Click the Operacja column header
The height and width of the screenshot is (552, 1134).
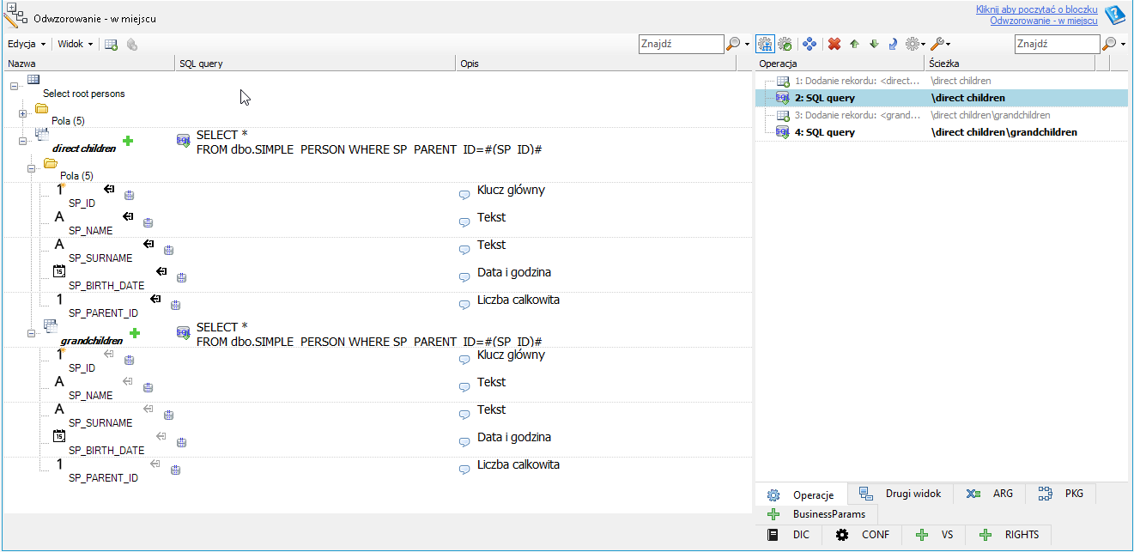coord(840,64)
